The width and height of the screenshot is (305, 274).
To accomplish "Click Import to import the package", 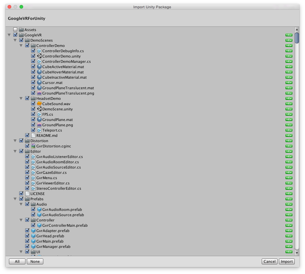I will [287, 261].
